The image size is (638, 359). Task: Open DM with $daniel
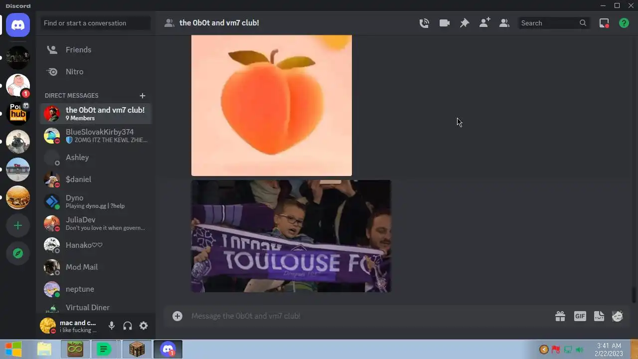[96, 179]
